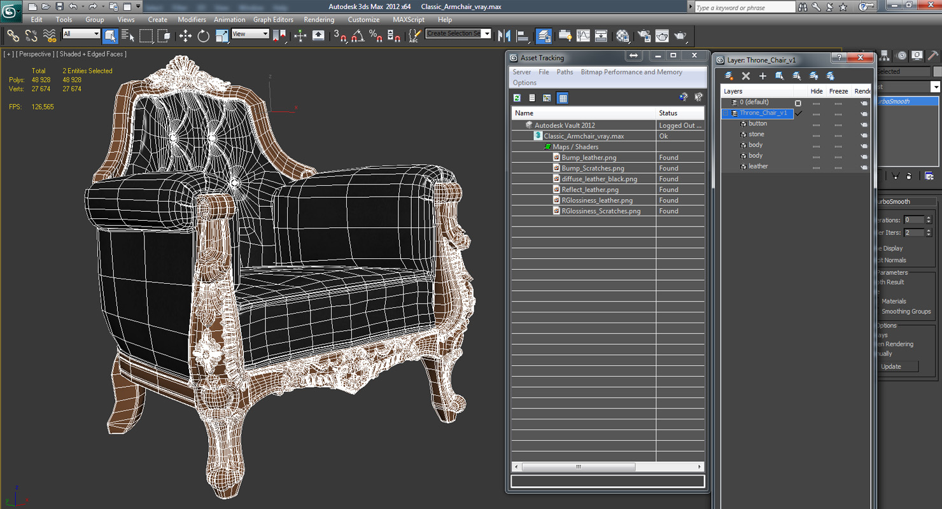The width and height of the screenshot is (942, 509).
Task: Open Bitmap Performance and Memory menu
Action: click(x=631, y=73)
